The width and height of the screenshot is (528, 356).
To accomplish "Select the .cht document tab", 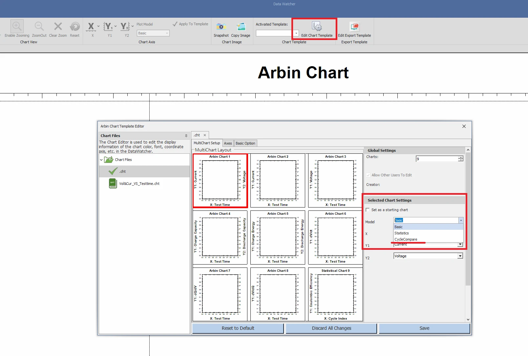I will pos(197,135).
